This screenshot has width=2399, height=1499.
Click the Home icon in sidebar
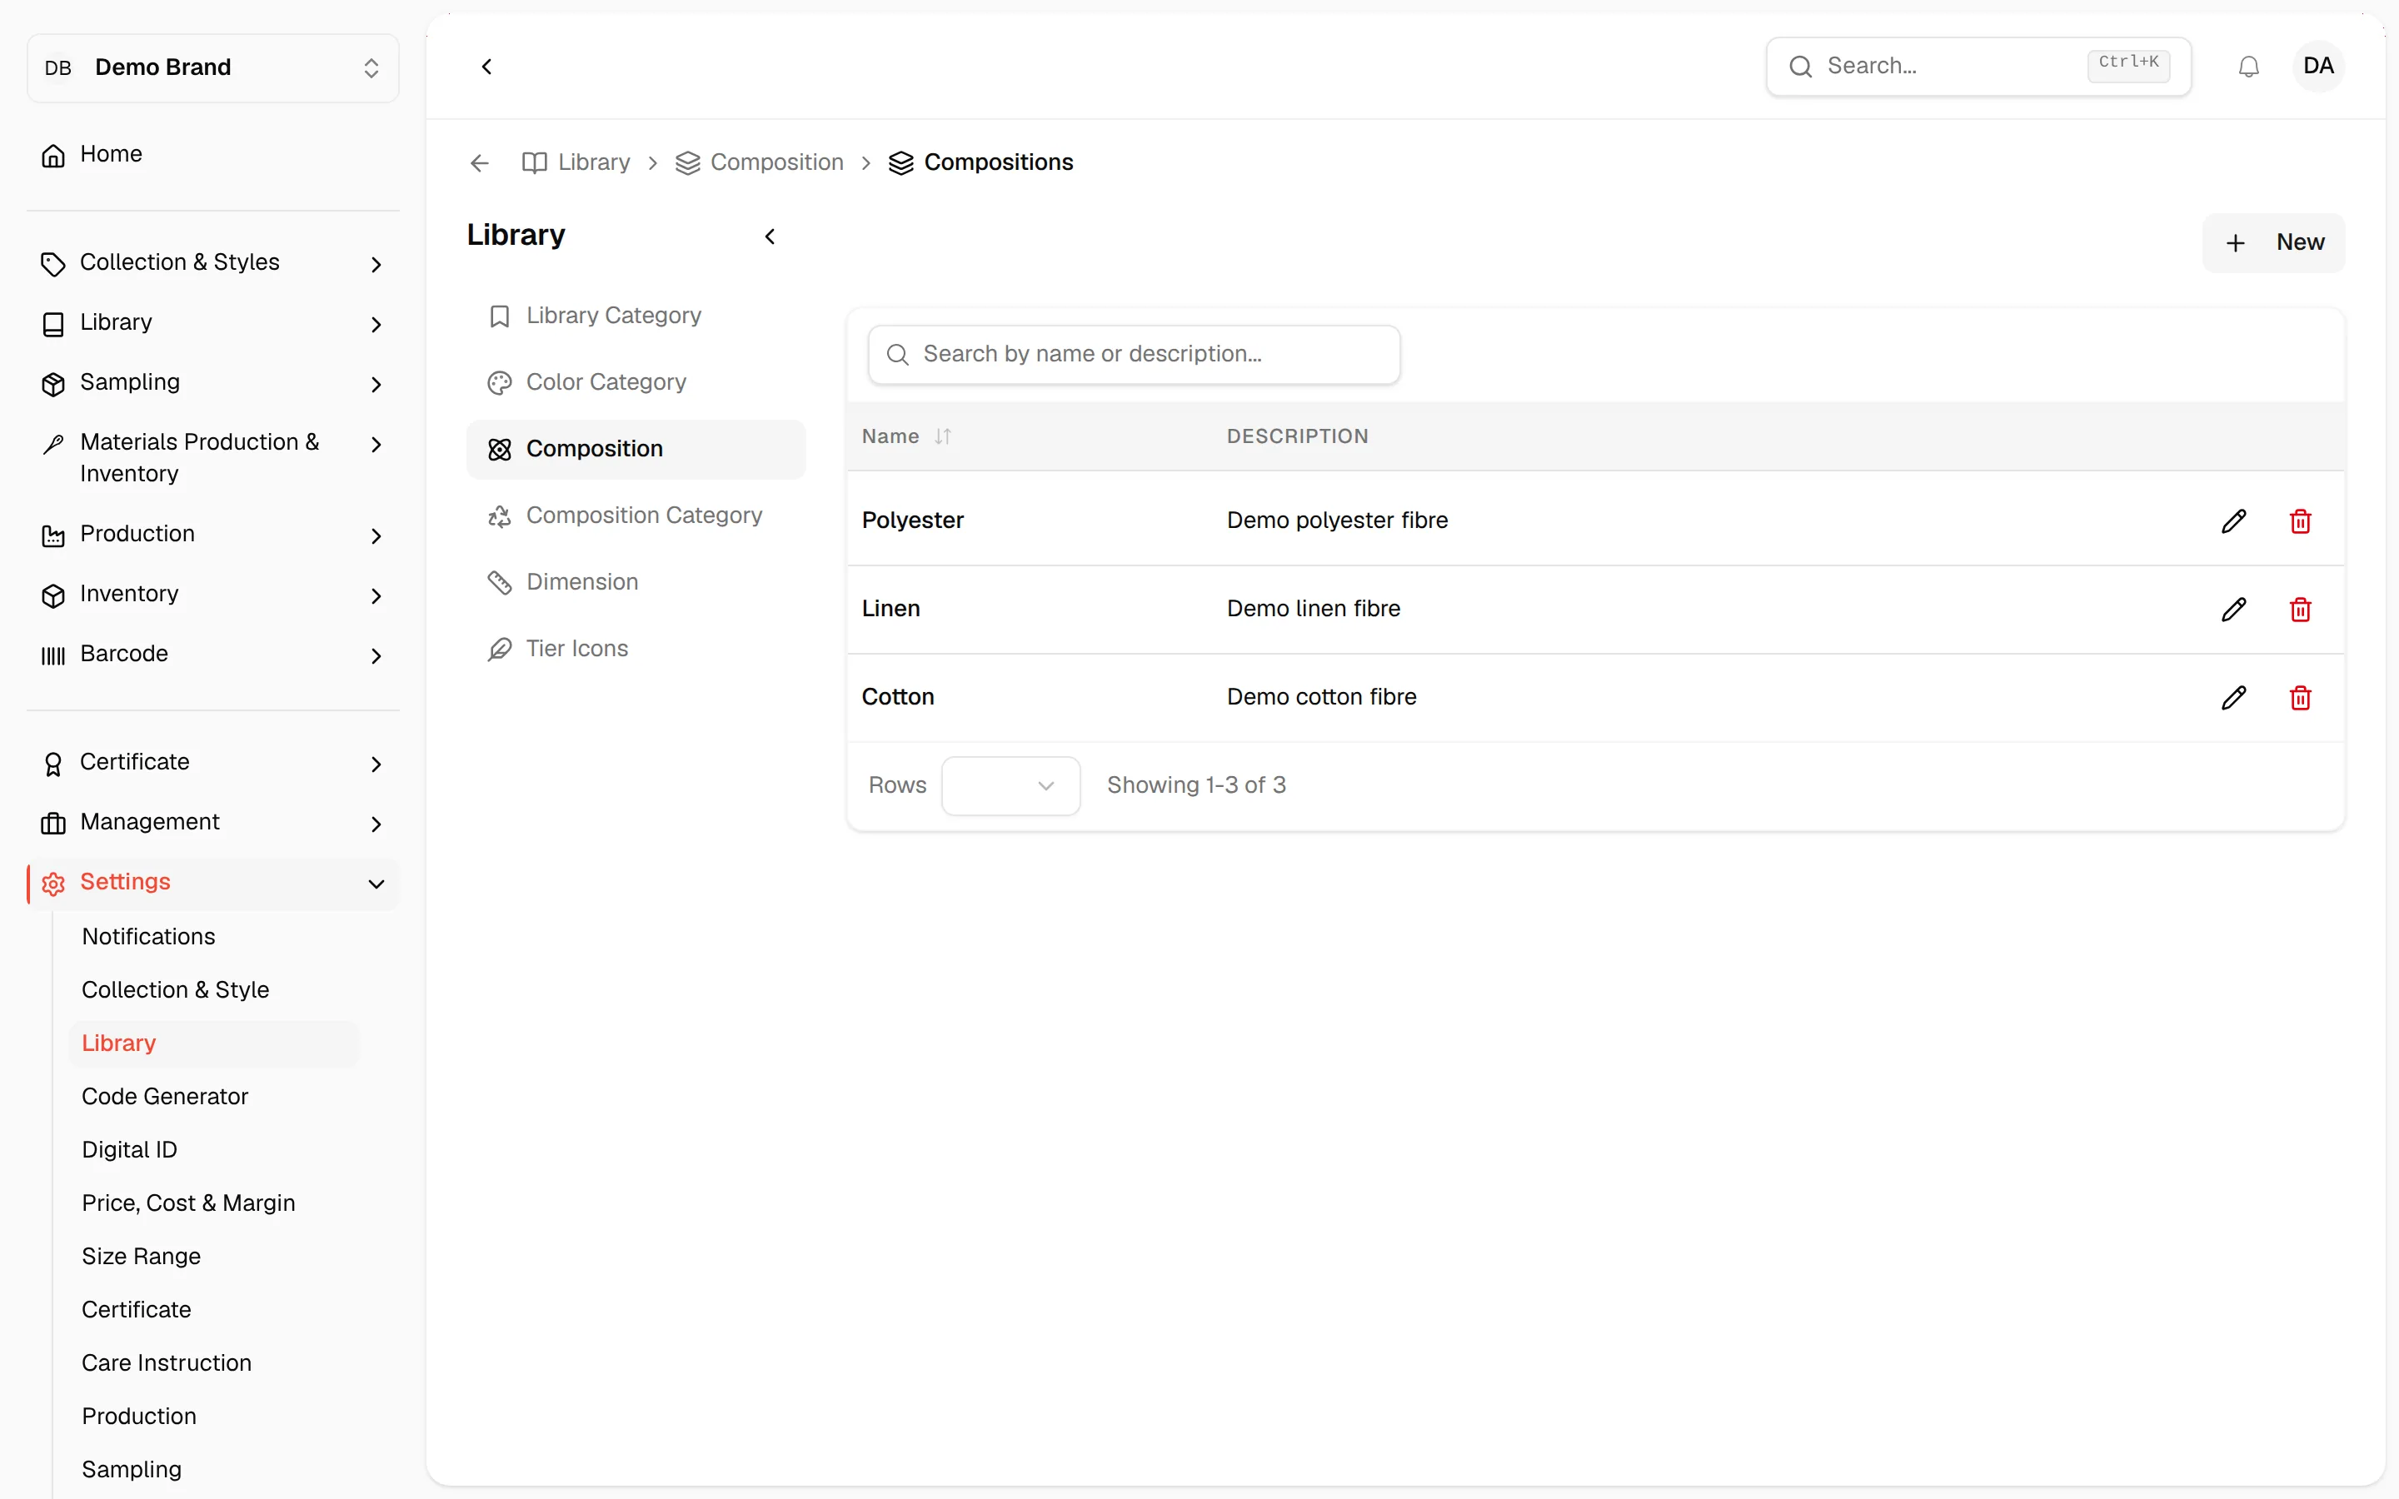53,155
